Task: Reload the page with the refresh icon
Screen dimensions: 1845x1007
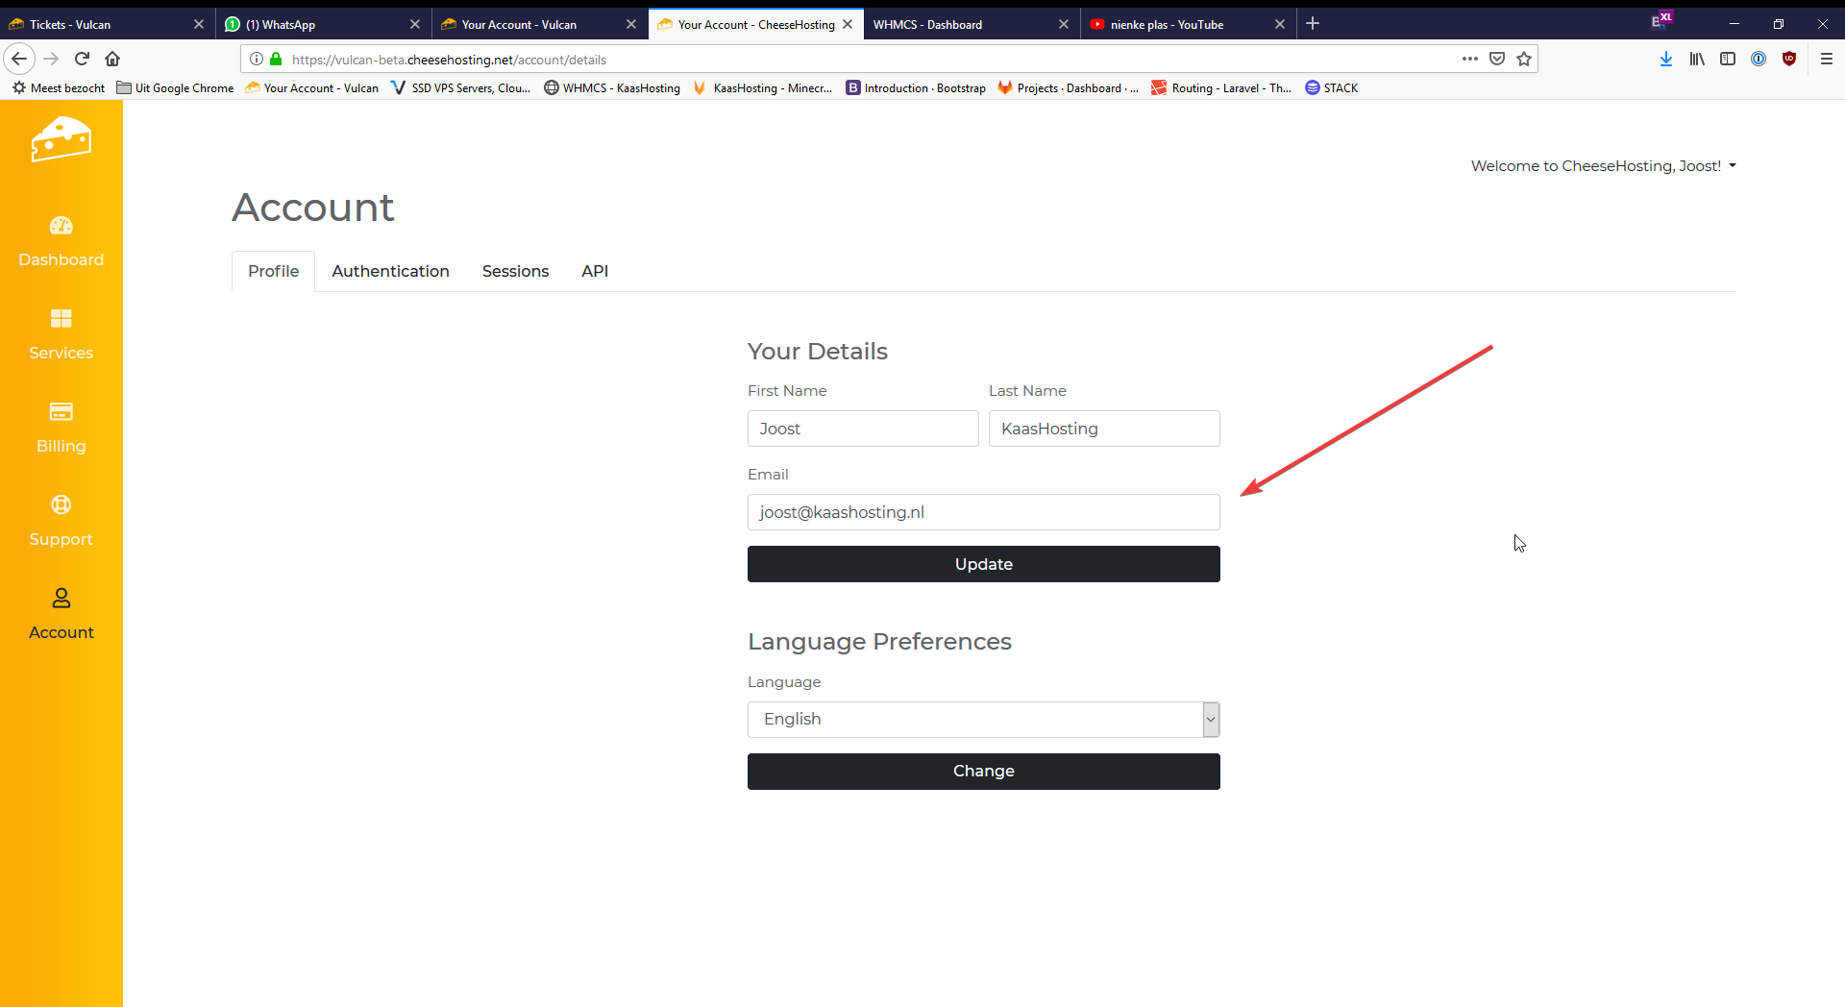Action: tap(82, 59)
